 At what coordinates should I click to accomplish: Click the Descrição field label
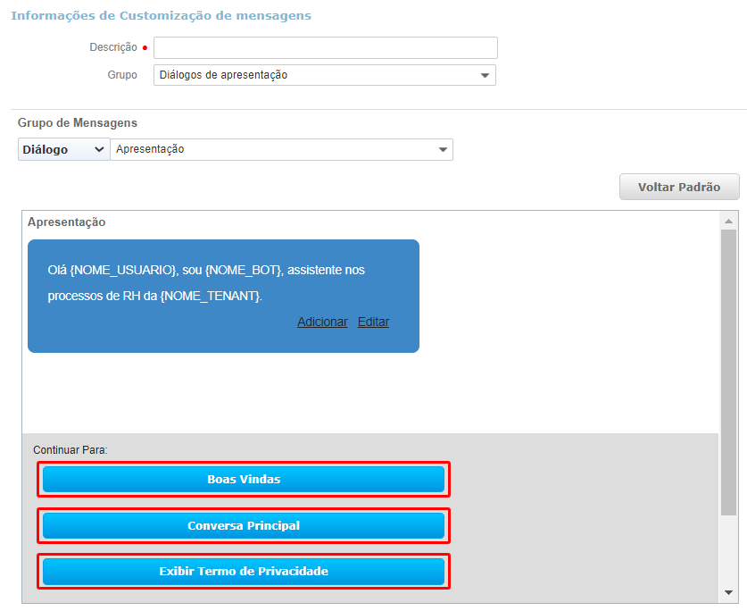pyautogui.click(x=113, y=47)
